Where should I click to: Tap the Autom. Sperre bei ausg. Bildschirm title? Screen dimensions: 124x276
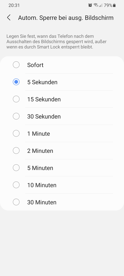[66, 18]
